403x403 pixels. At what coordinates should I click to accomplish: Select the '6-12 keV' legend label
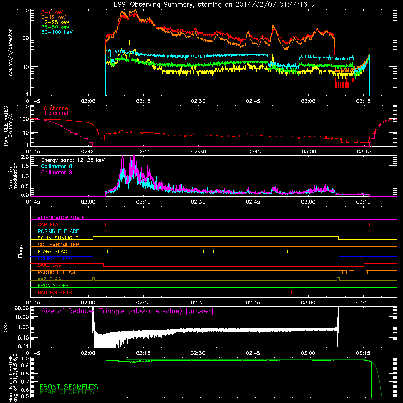(54, 17)
